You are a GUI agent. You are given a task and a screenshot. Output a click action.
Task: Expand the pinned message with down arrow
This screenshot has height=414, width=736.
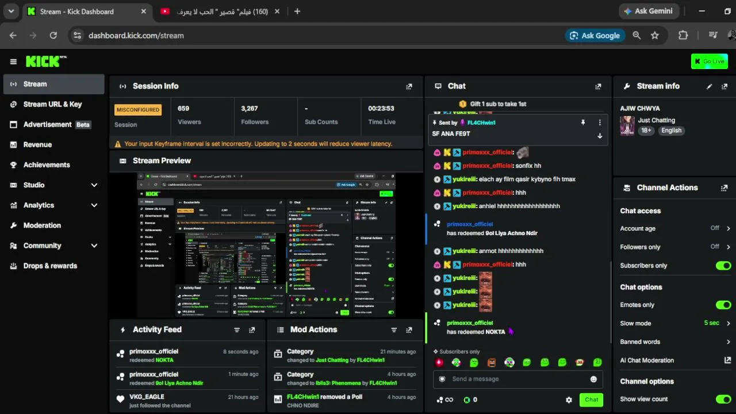600,136
